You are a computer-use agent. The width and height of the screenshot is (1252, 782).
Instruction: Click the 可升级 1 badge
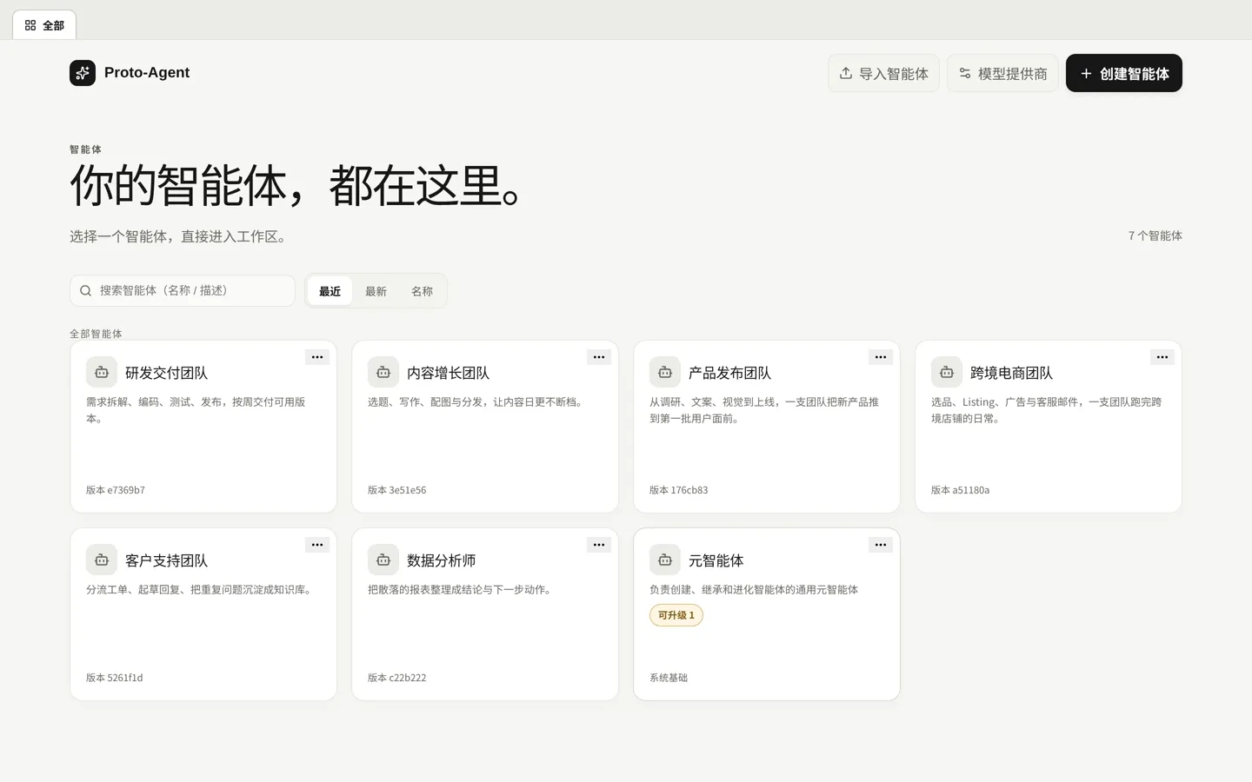click(676, 615)
